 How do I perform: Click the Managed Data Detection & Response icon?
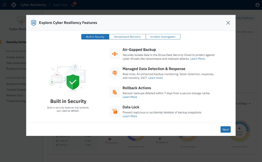pyautogui.click(x=115, y=73)
